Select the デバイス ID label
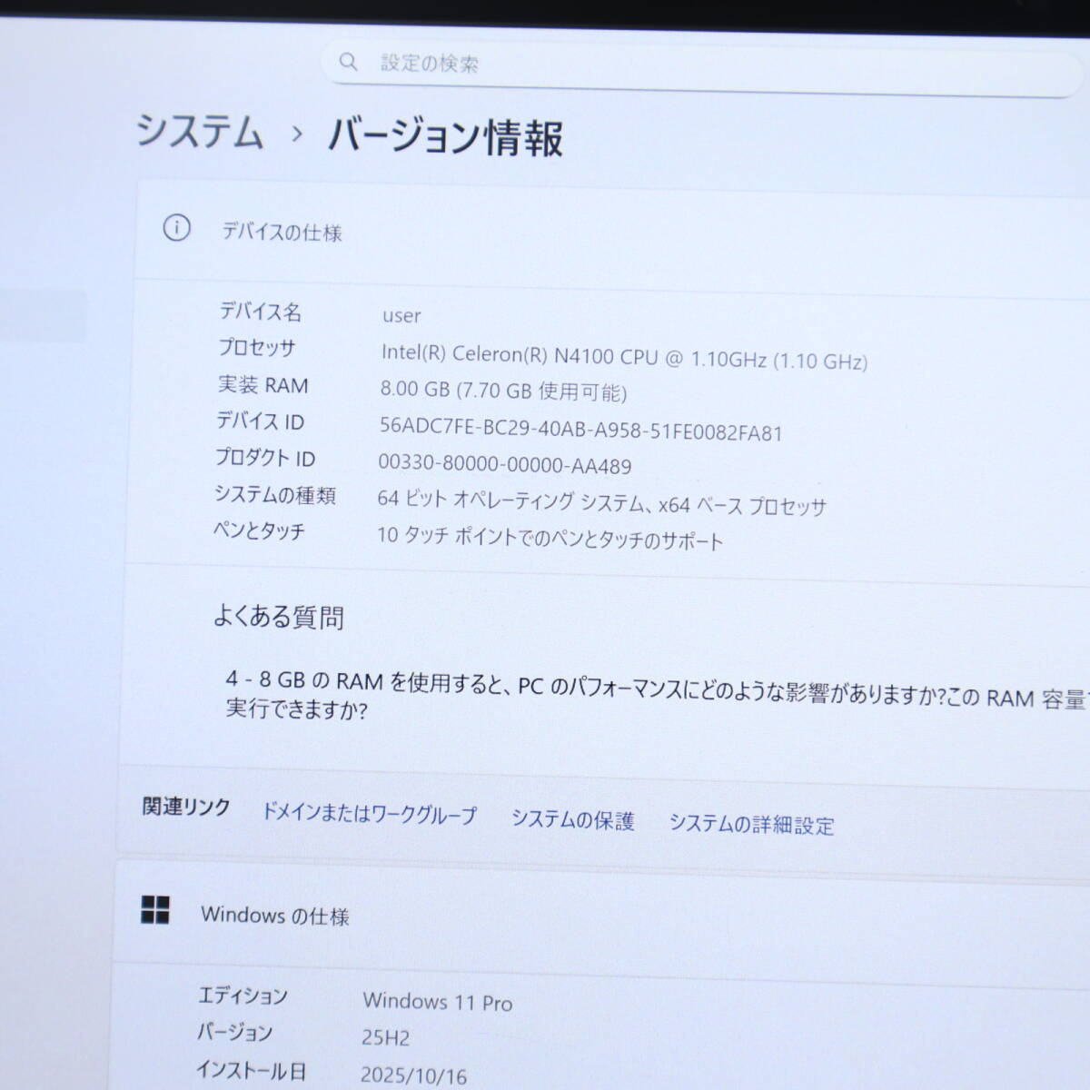This screenshot has height=1090, width=1090. coord(260,421)
